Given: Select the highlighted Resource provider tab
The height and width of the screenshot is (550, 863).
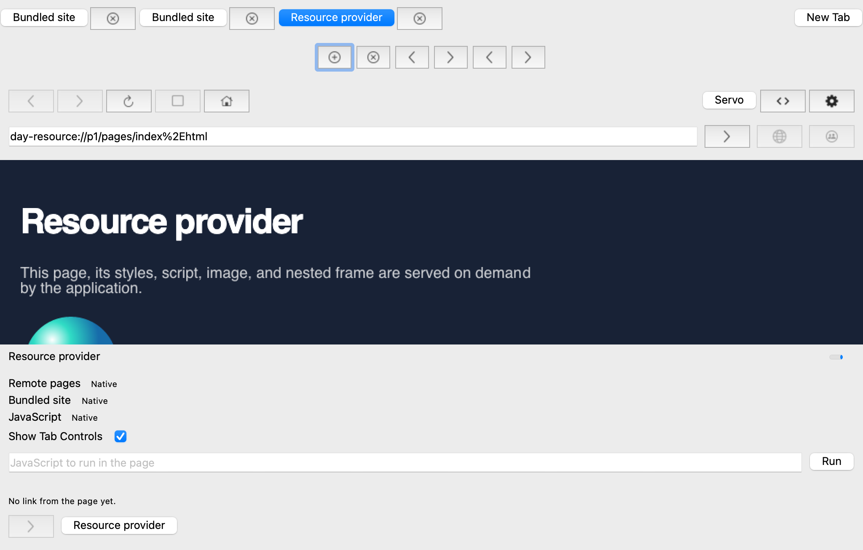Looking at the screenshot, I should tap(337, 18).
